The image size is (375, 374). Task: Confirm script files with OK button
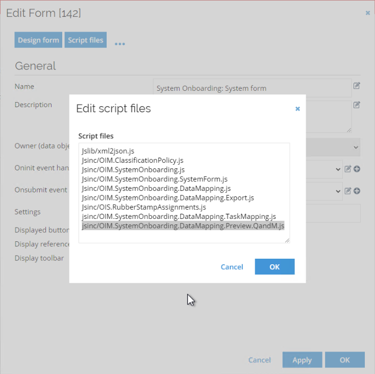point(274,267)
